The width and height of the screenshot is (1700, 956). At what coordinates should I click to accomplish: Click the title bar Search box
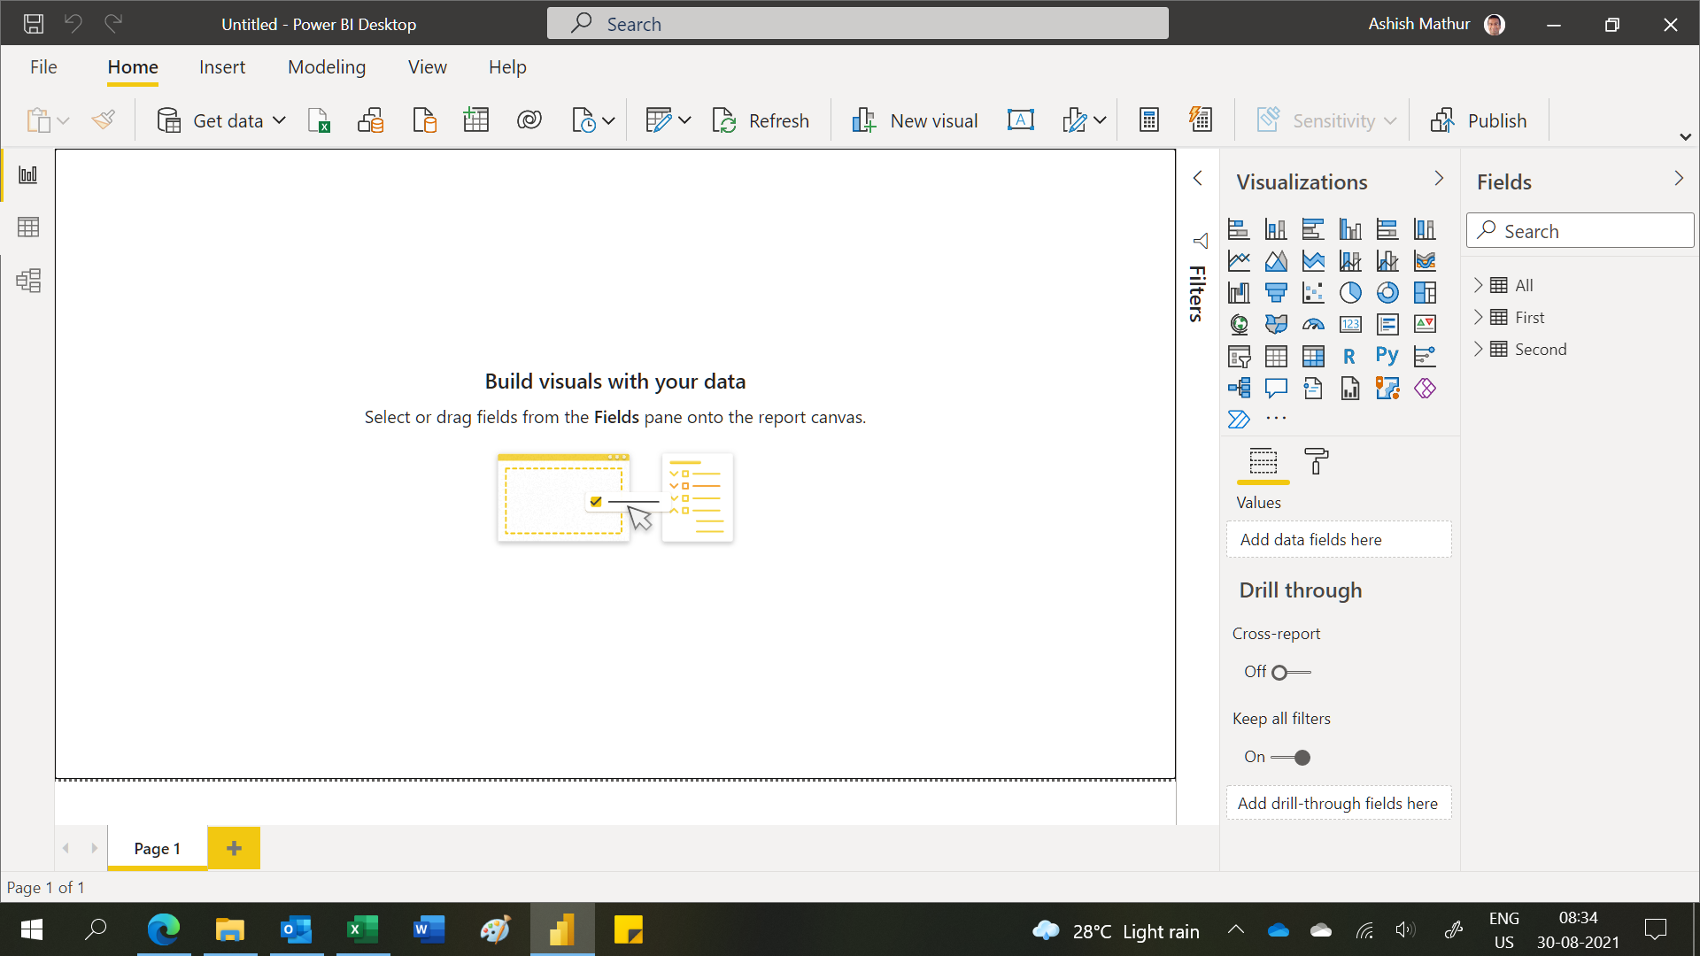(857, 24)
